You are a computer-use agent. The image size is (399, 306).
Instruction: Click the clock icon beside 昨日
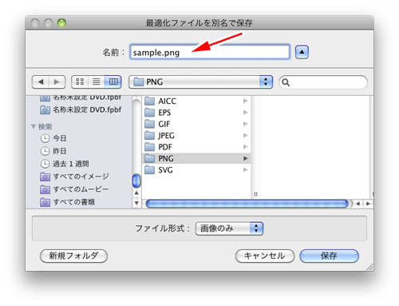coord(45,151)
